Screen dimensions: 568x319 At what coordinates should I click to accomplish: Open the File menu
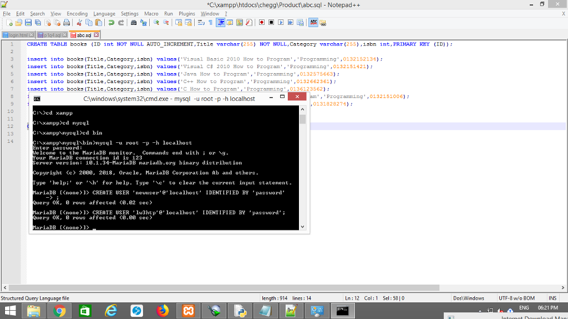[x=7, y=14]
